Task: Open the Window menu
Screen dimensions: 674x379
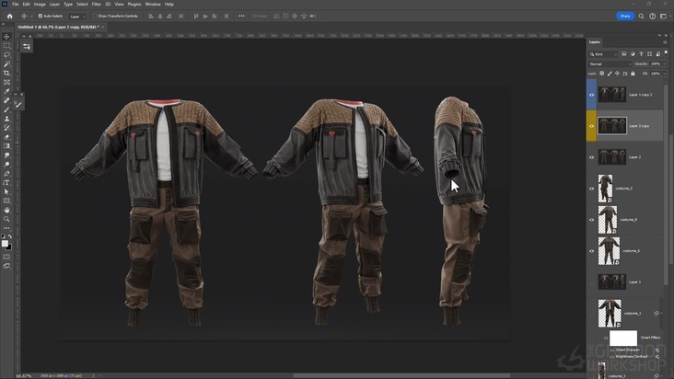Action: point(153,5)
